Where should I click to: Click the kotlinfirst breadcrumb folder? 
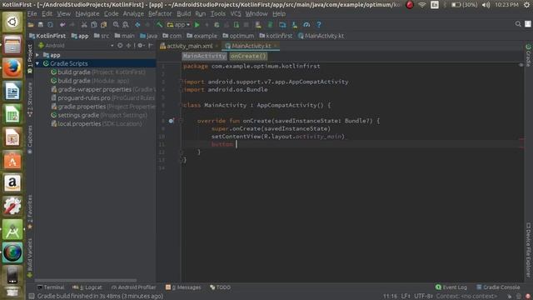[276, 36]
